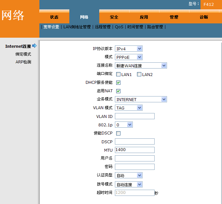Expand the 认证类型 dropdown
This screenshot has width=222, height=204.
click(x=129, y=175)
